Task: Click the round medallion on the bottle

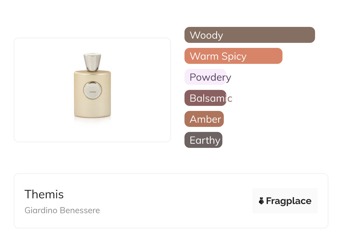Action: coord(92,90)
